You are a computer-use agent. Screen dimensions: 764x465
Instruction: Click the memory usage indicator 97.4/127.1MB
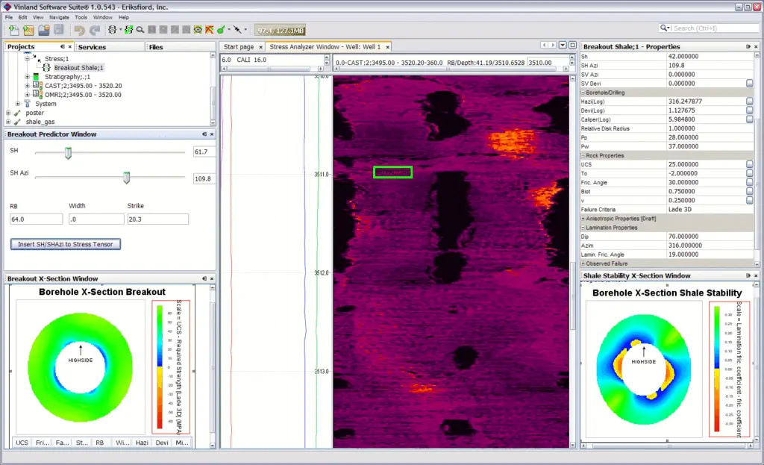coord(280,30)
